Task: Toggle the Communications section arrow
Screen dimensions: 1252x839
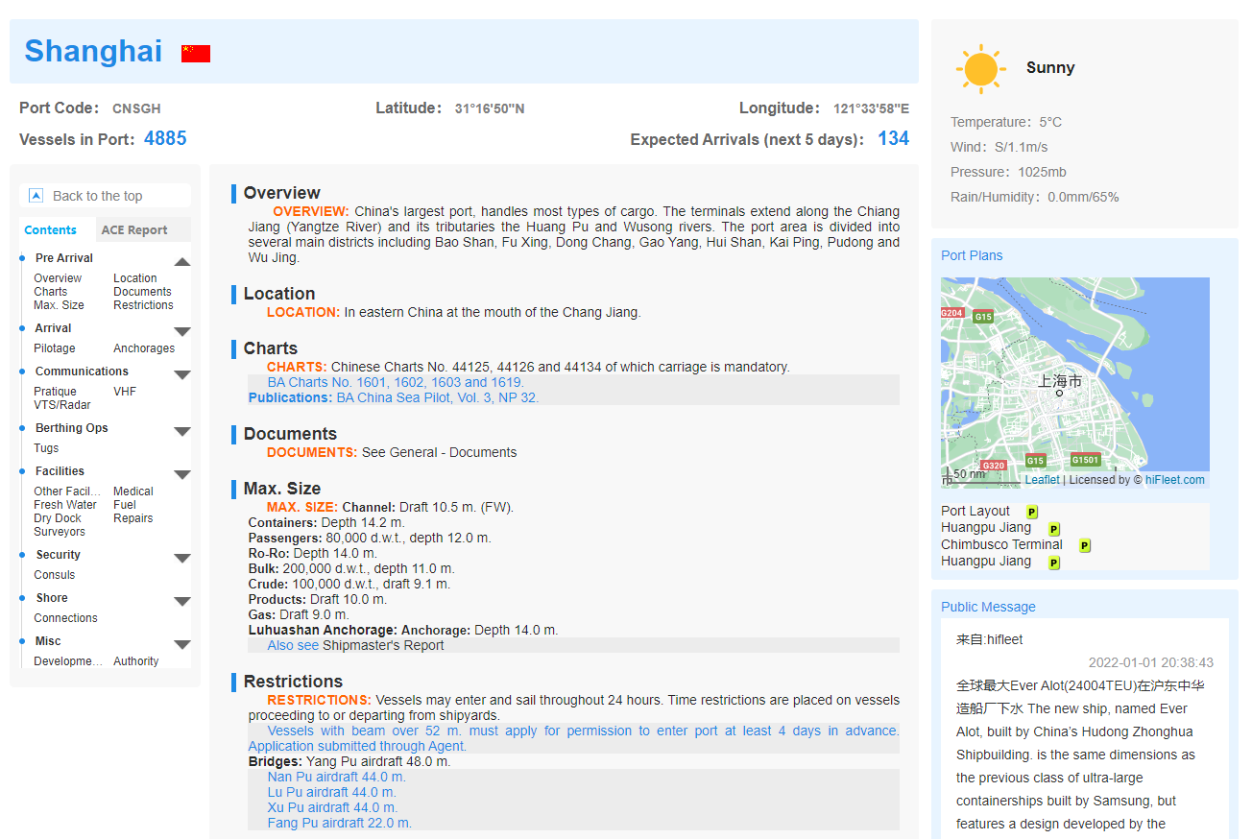Action: coord(182,374)
